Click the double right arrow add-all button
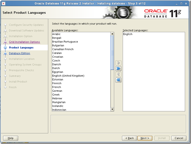This screenshot has height=144, width=191. [118, 69]
